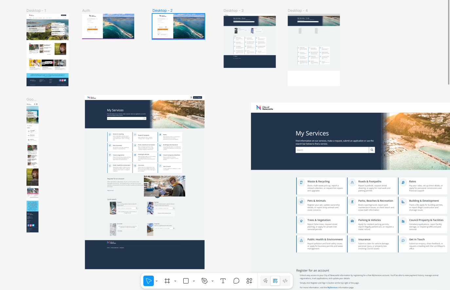Click the MyServices link in register paragraph
This screenshot has width=450, height=290.
tap(333, 287)
